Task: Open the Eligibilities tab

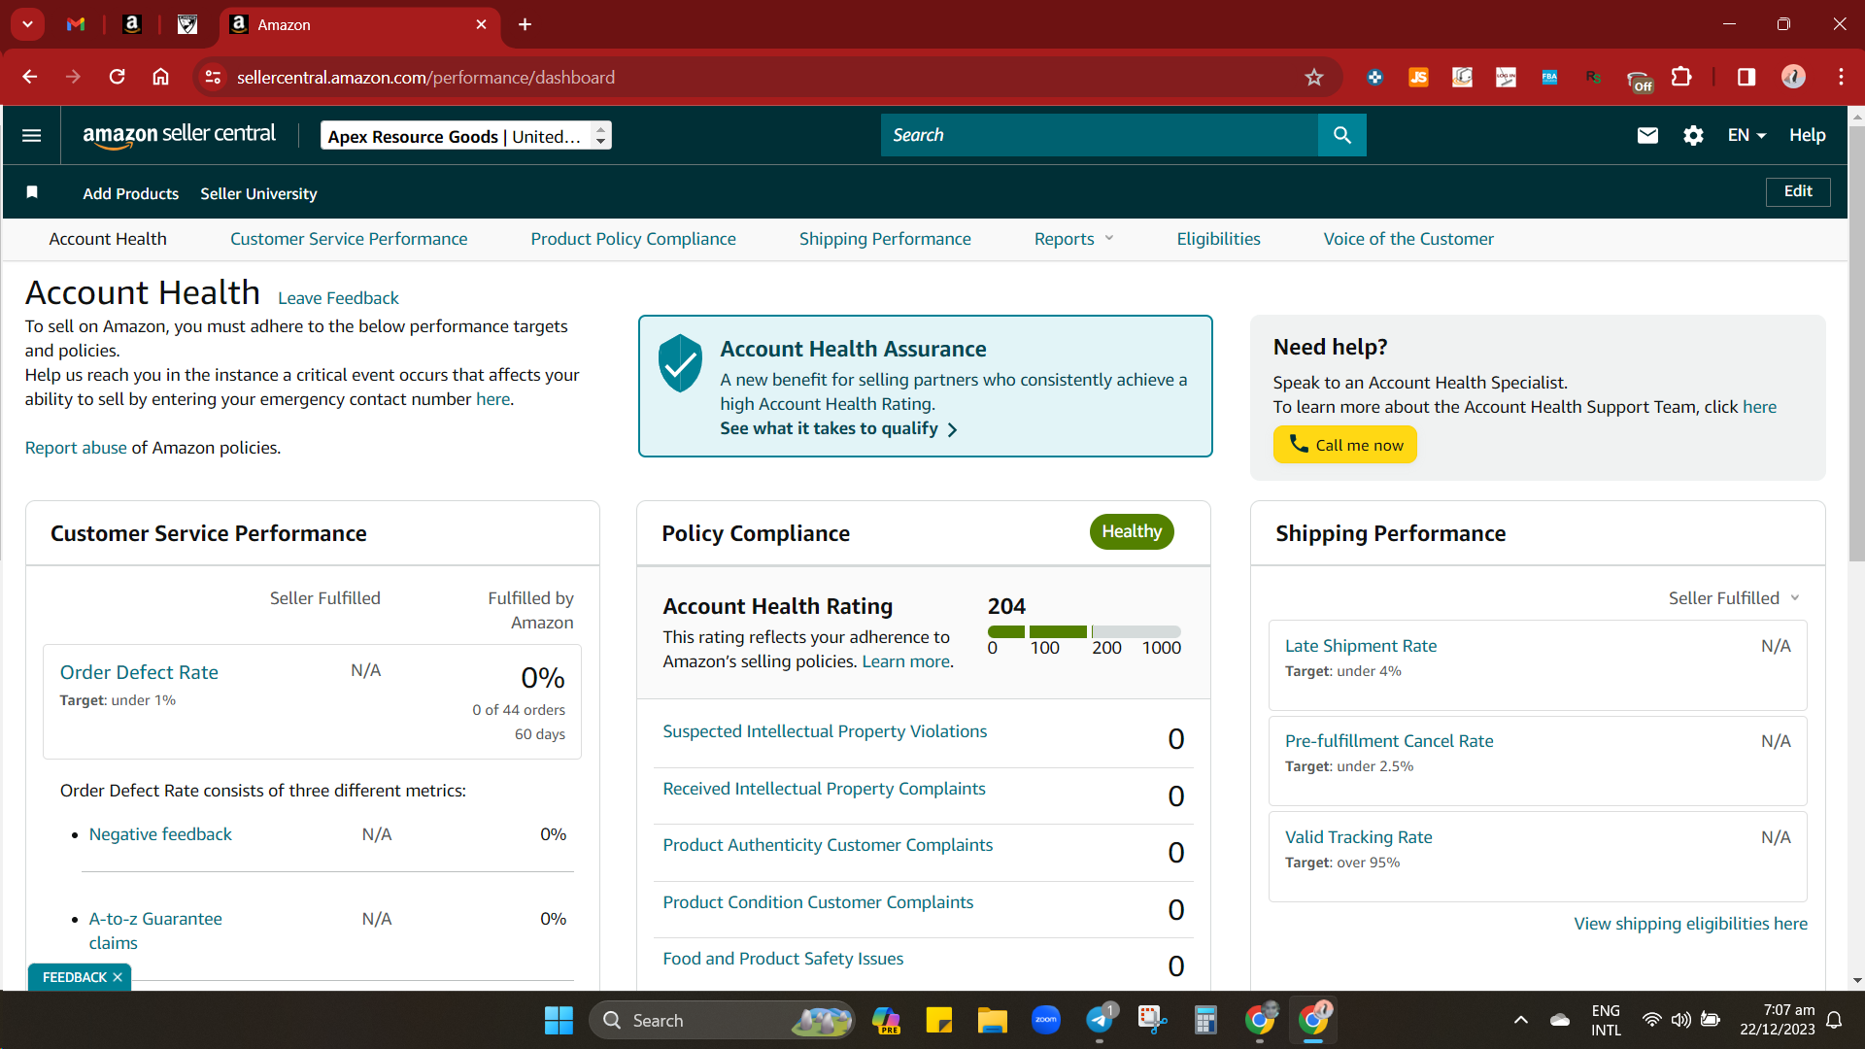Action: pos(1218,239)
